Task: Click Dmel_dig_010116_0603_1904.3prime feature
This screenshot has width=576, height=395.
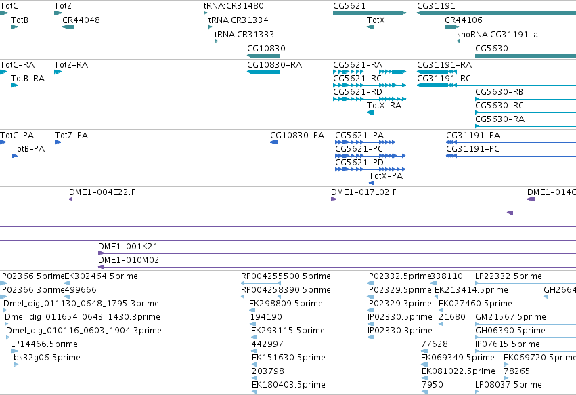Action: [x=84, y=331]
